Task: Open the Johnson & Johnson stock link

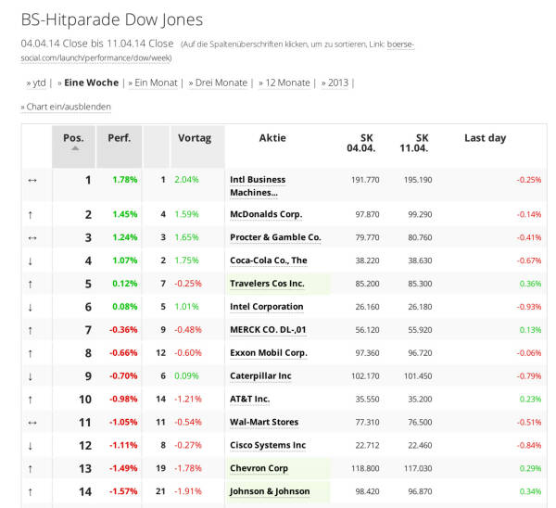Action: 270,491
